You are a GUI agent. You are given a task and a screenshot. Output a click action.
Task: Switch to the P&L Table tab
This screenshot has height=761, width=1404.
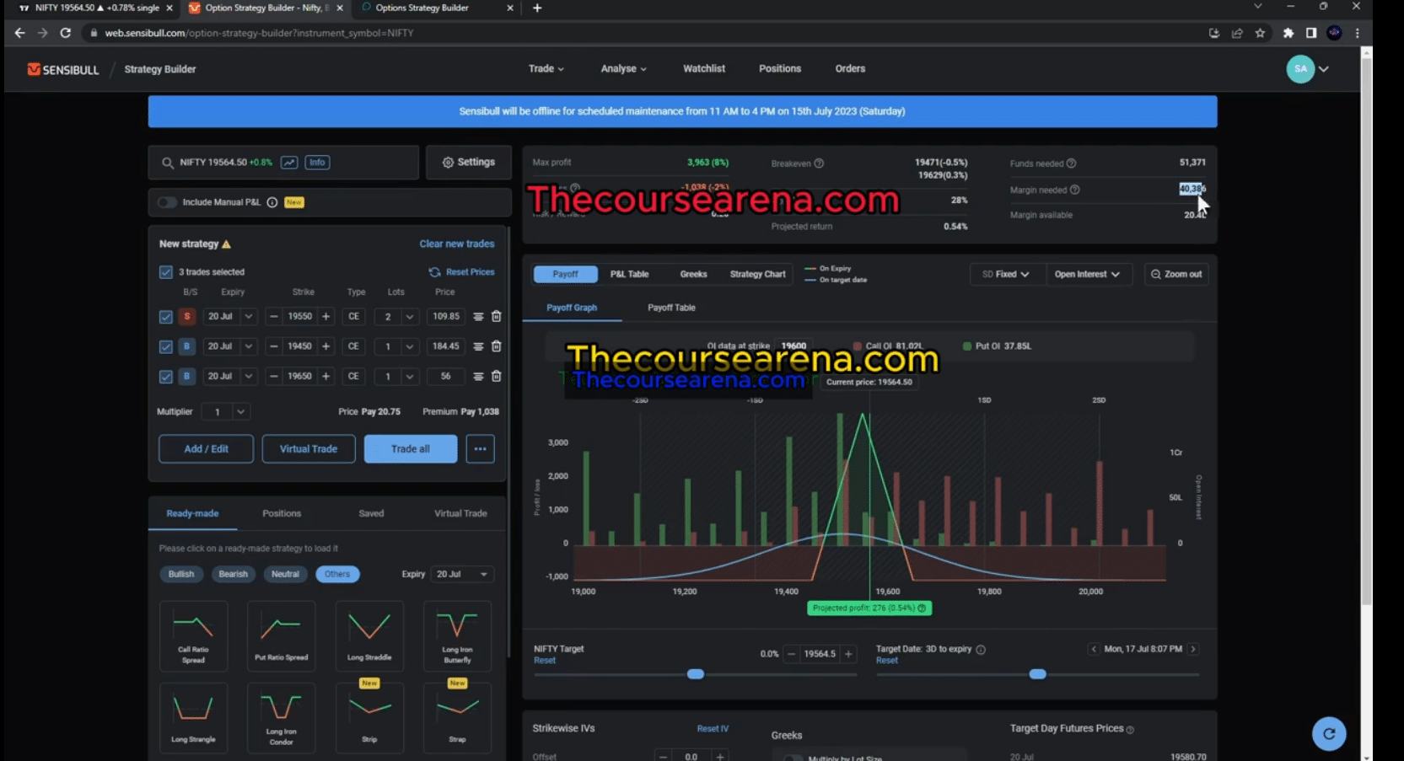pyautogui.click(x=629, y=275)
